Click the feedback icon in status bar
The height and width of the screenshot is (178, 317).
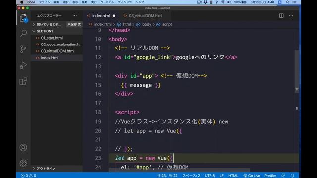pyautogui.click(x=283, y=176)
